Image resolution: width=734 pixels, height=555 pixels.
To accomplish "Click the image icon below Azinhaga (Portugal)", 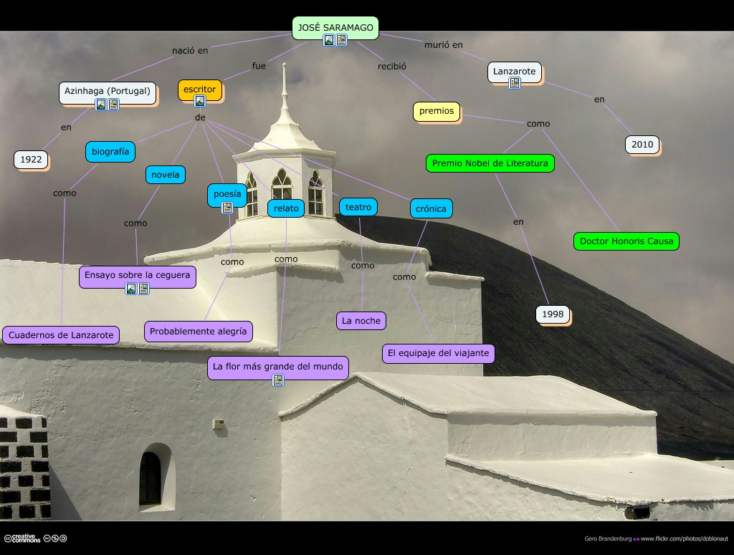I will [x=101, y=105].
